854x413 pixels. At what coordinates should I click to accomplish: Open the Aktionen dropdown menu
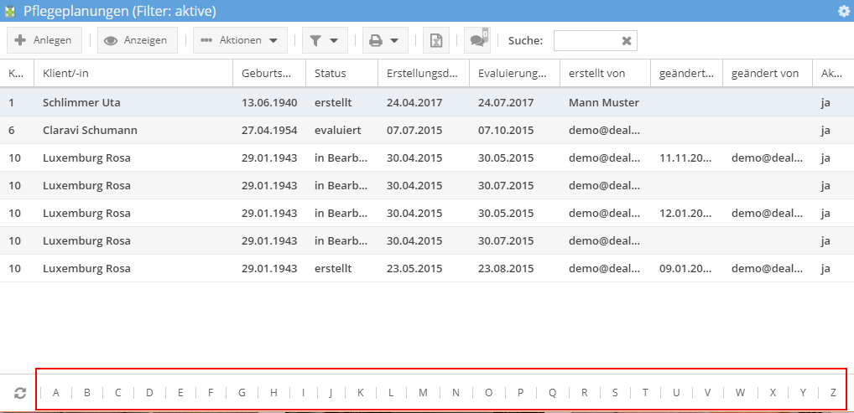coord(240,40)
